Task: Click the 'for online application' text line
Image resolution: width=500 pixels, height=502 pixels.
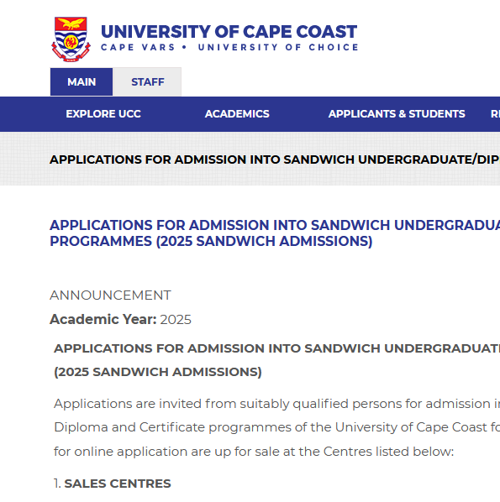Action: (x=254, y=452)
